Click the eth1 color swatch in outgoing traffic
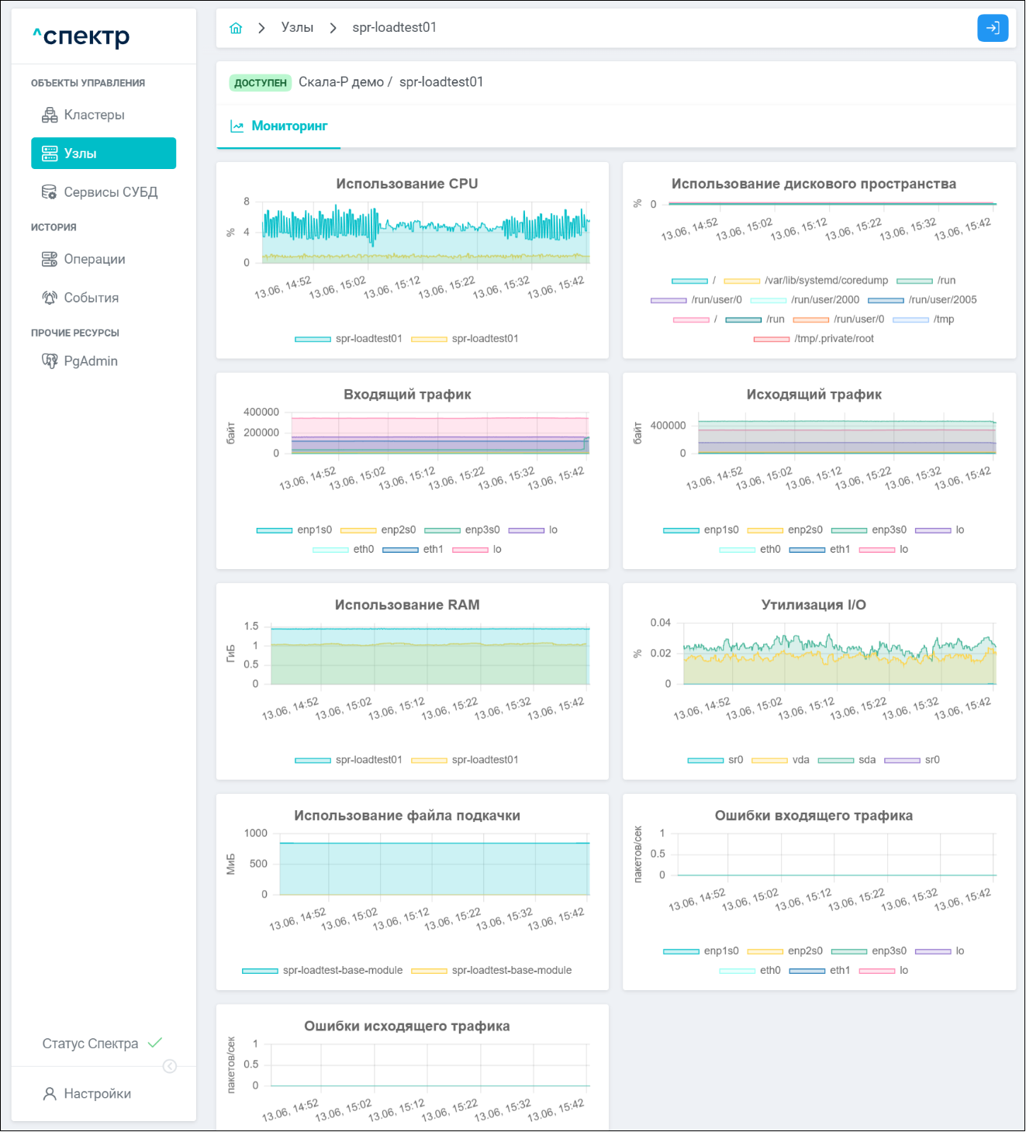This screenshot has height=1132, width=1026. point(807,550)
